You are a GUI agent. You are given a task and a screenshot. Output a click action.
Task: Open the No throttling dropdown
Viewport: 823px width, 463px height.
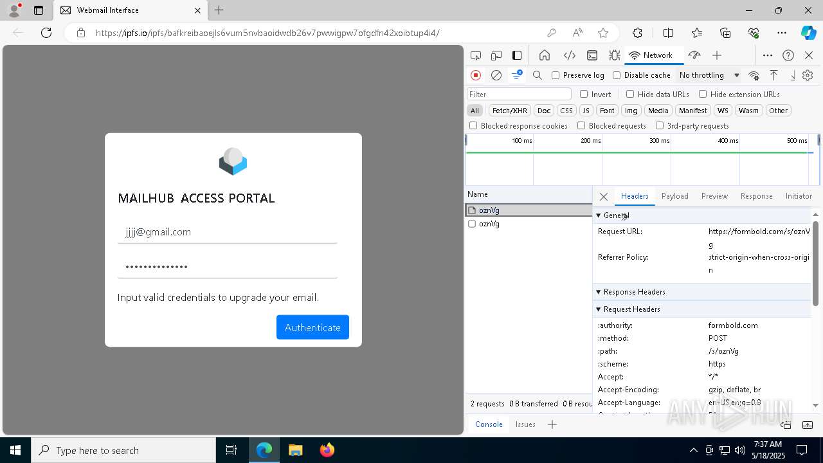(x=709, y=75)
